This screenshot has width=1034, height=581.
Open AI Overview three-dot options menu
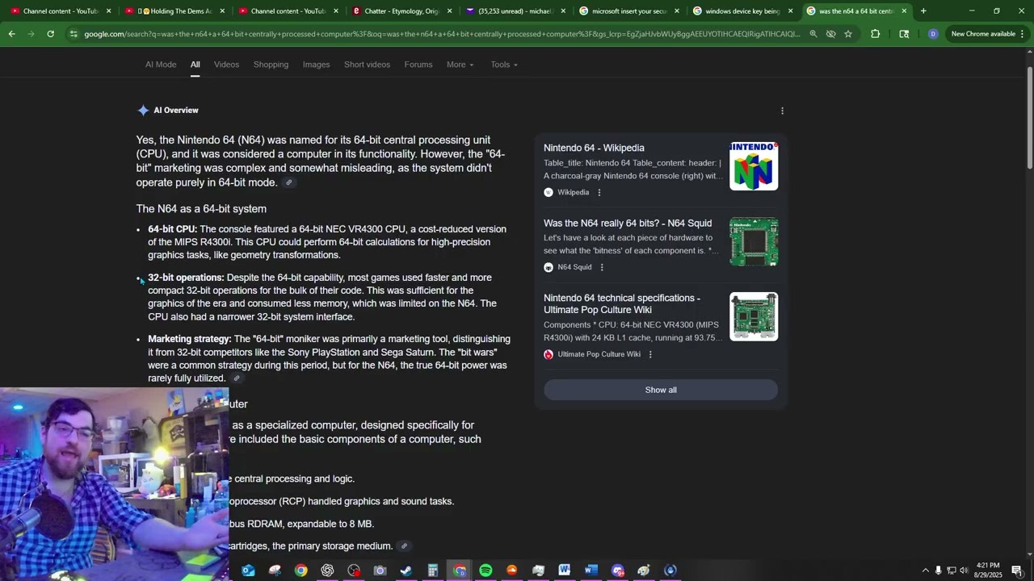click(x=782, y=111)
